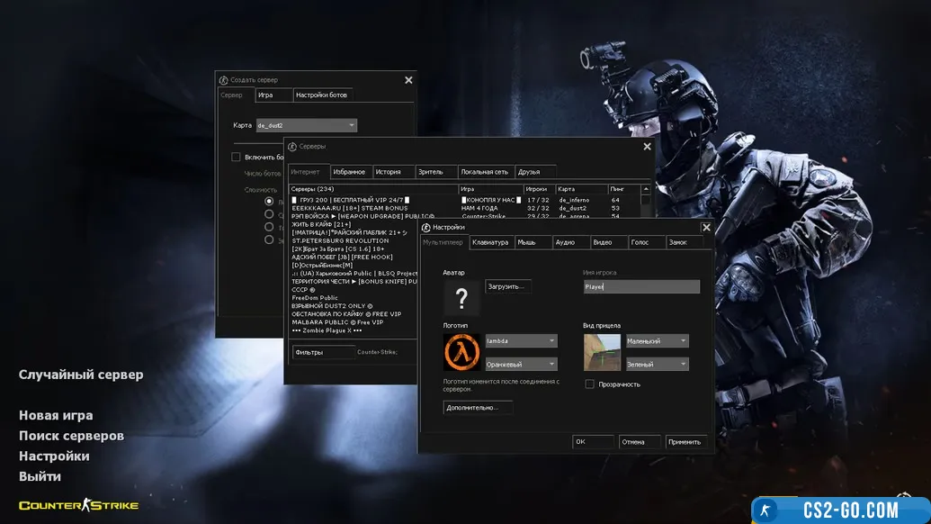This screenshot has width=931, height=524.
Task: Click the lambda logo preview image
Action: [x=461, y=352]
